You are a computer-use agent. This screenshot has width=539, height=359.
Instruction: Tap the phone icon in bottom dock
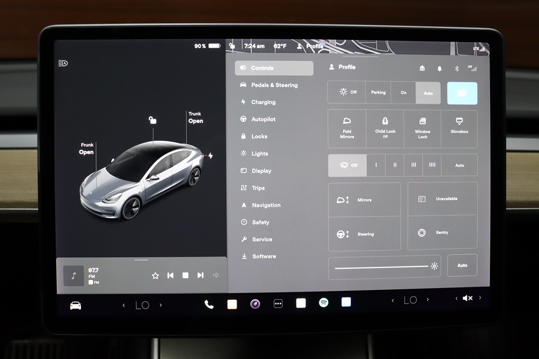point(209,304)
